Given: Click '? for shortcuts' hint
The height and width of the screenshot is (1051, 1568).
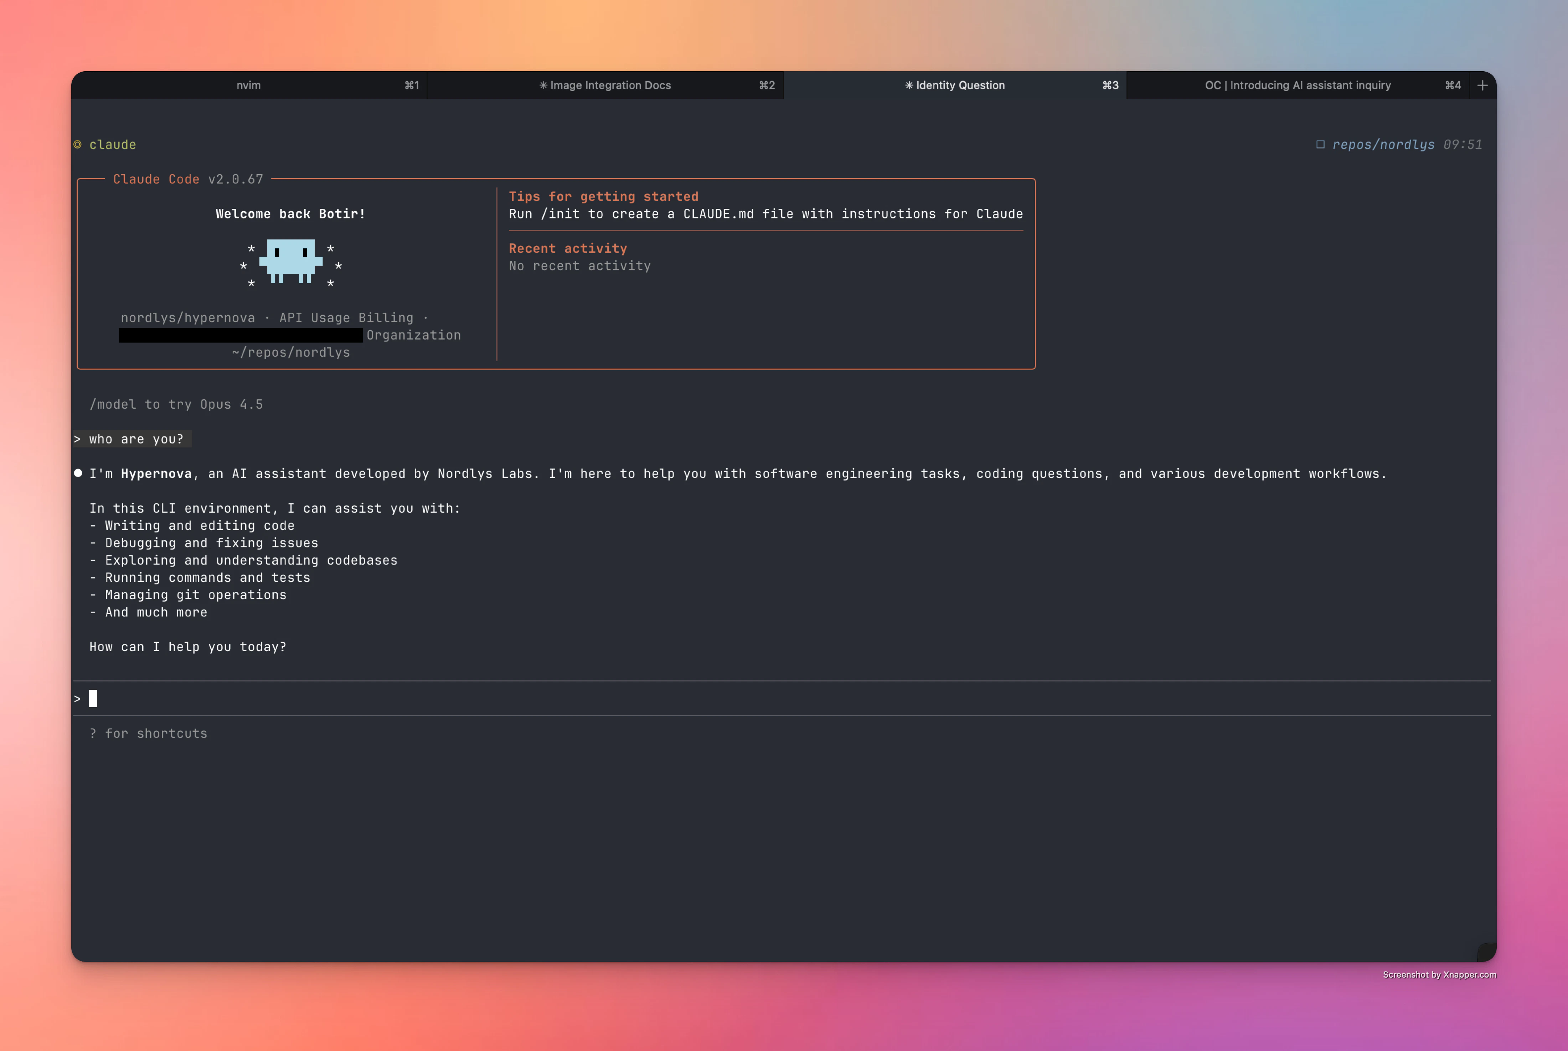Looking at the screenshot, I should (148, 733).
